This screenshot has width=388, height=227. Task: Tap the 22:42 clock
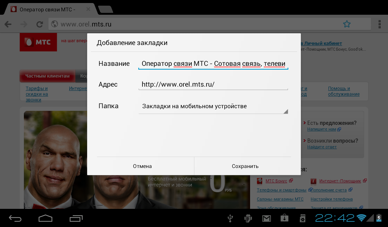tap(335, 218)
